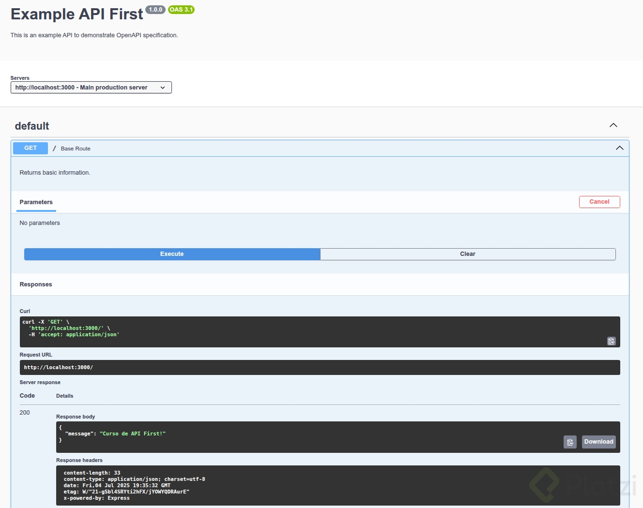Viewport: 643px width, 508px height.
Task: Click the Example API First title
Action: tap(77, 14)
